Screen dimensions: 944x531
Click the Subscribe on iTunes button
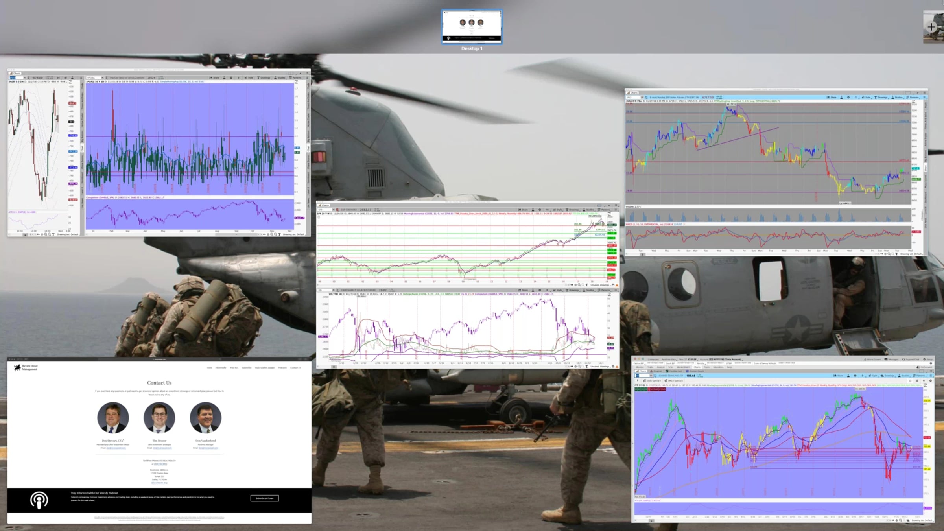[x=264, y=498]
